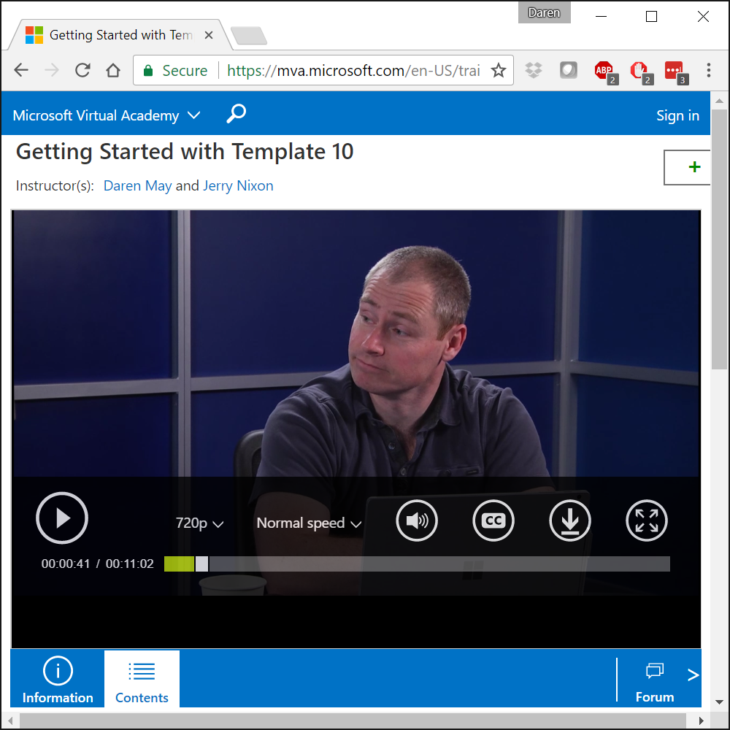730x730 pixels.
Task: Show more tabs with the right arrow
Action: click(693, 675)
